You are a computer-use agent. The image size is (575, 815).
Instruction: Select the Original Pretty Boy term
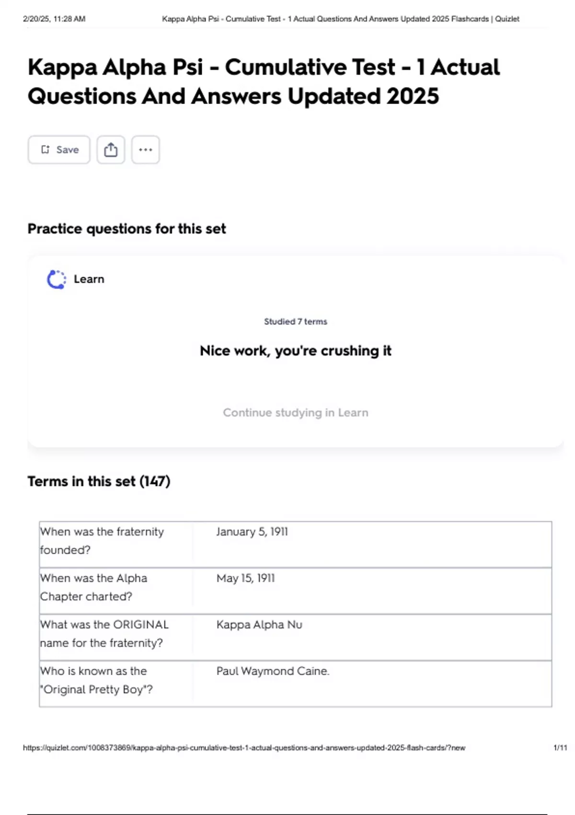coord(96,680)
